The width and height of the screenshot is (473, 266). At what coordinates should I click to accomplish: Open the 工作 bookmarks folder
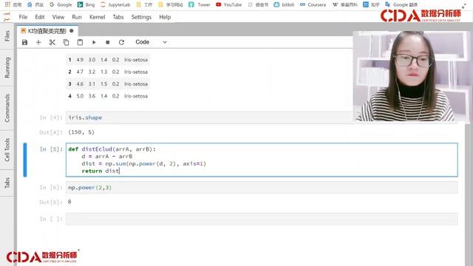[145, 4]
